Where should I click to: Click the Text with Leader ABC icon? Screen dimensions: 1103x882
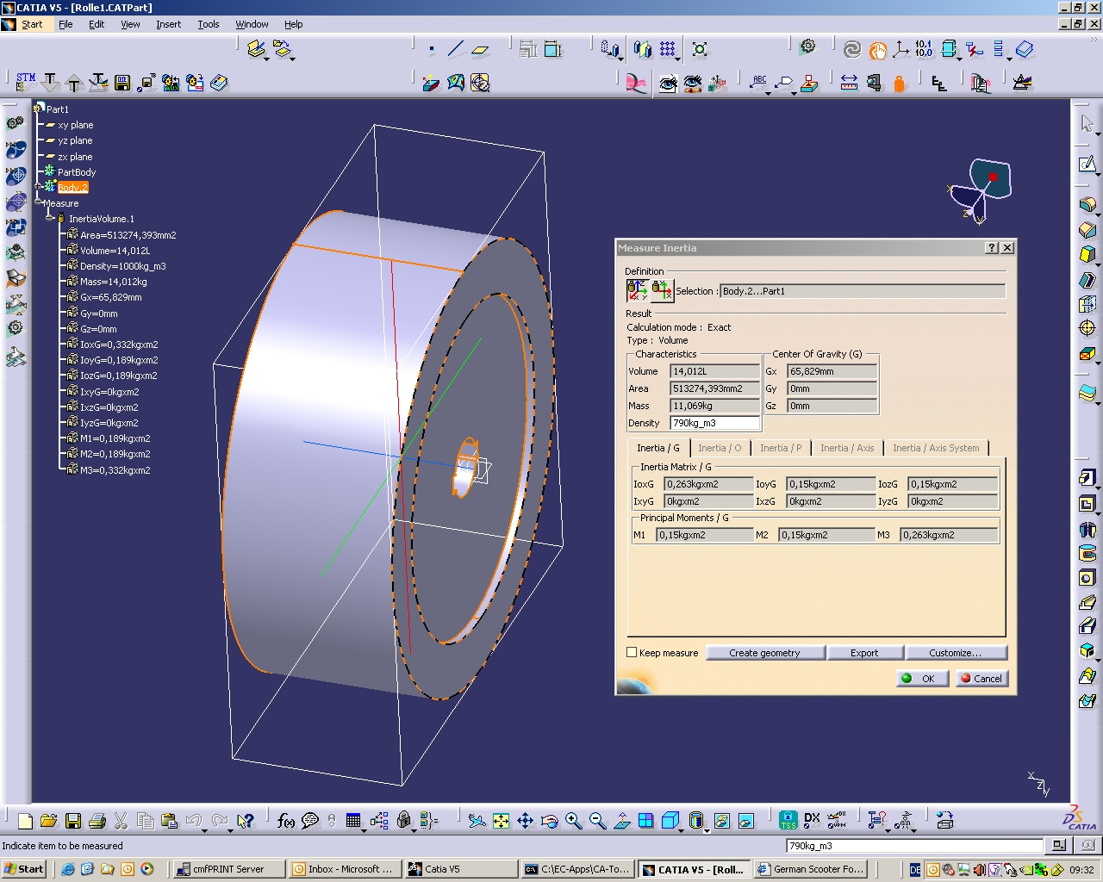758,83
